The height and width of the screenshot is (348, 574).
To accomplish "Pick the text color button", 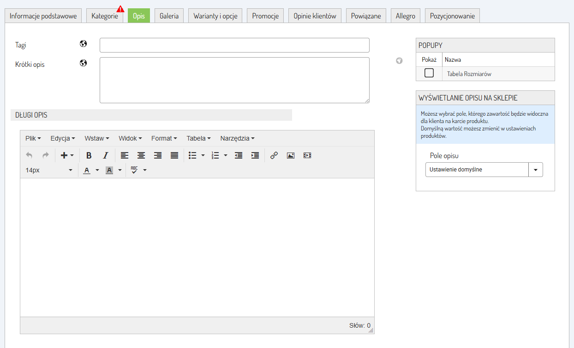I will [87, 170].
